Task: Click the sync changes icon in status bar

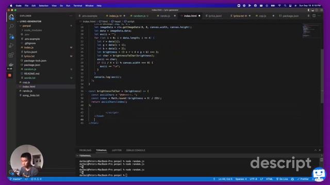Action: 26,179
